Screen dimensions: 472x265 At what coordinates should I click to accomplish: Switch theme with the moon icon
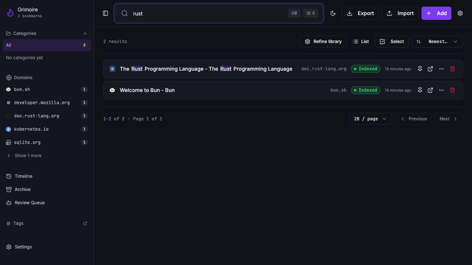coord(333,13)
